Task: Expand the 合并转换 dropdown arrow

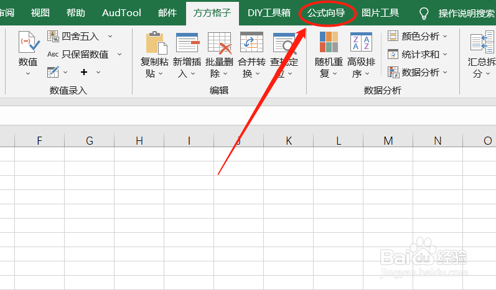Action: (x=258, y=73)
